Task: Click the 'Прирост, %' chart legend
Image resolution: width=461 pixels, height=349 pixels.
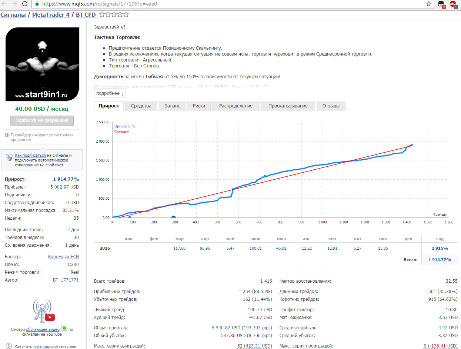Action: (x=125, y=126)
